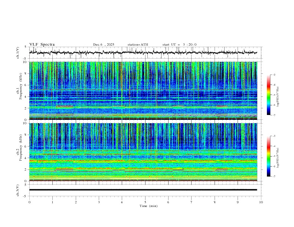Click the 'Time (min)' axis label

[x=148, y=206]
